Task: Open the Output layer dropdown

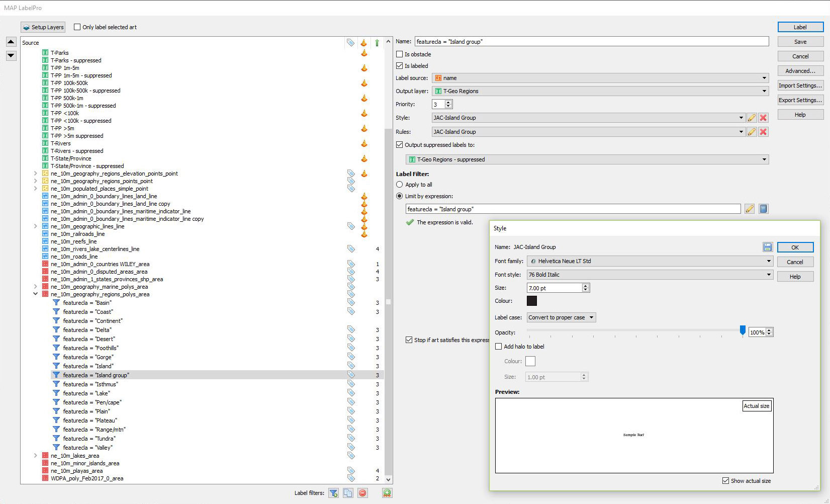Action: point(600,91)
